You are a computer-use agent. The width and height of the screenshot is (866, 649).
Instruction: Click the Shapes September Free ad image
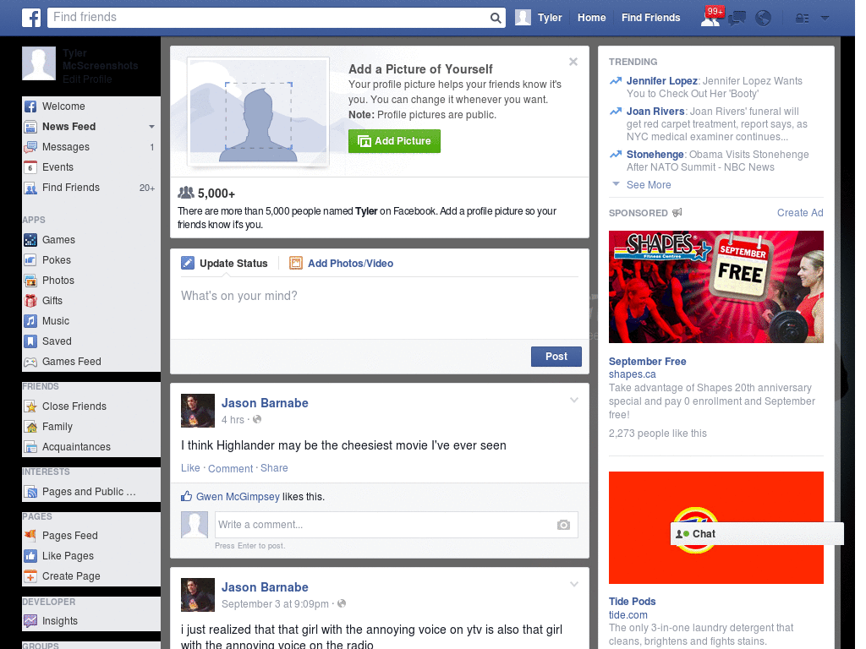[715, 287]
